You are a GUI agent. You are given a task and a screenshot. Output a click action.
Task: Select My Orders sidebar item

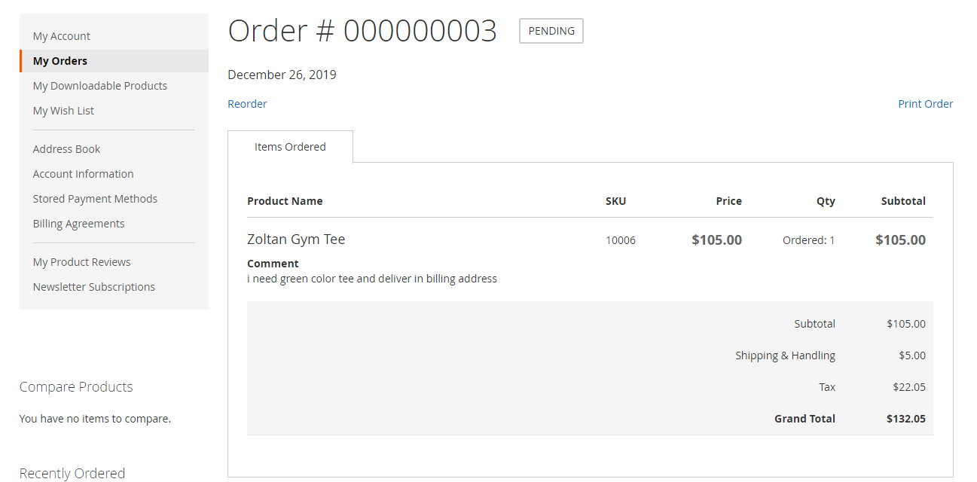pos(60,61)
